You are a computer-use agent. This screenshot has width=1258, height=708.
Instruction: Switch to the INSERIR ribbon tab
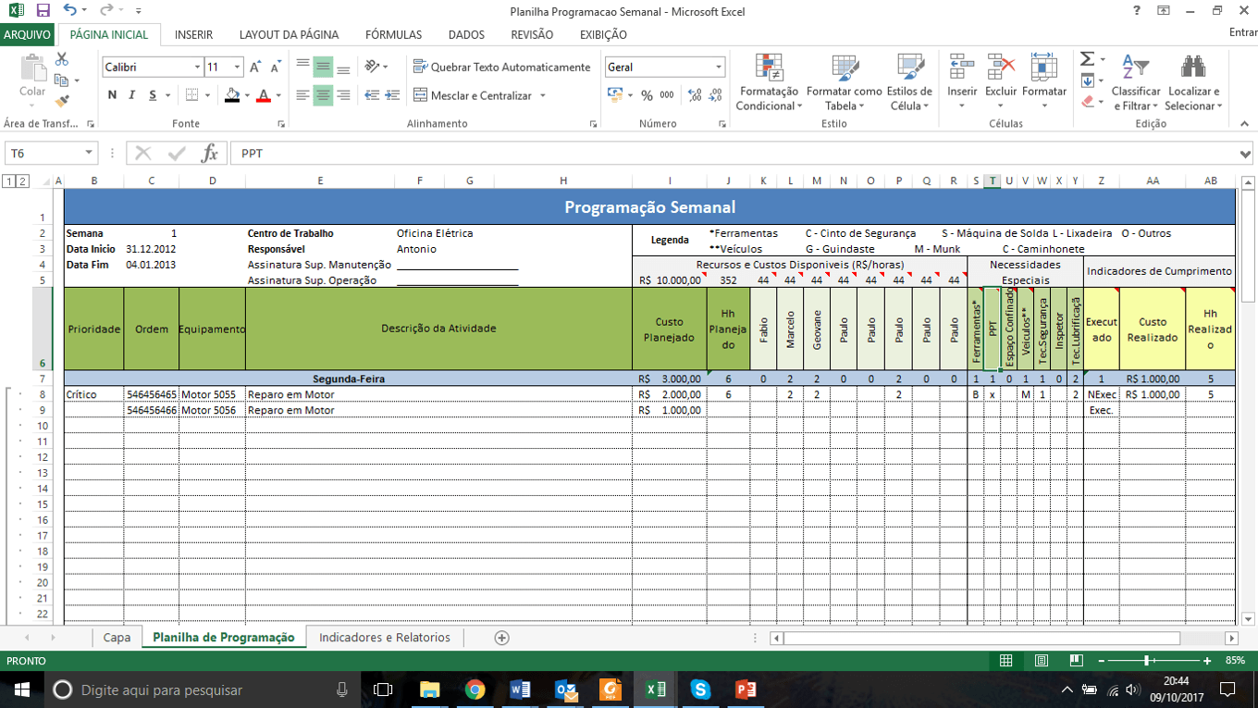[x=193, y=34]
